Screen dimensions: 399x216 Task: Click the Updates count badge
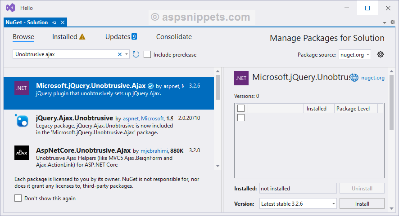(x=134, y=36)
